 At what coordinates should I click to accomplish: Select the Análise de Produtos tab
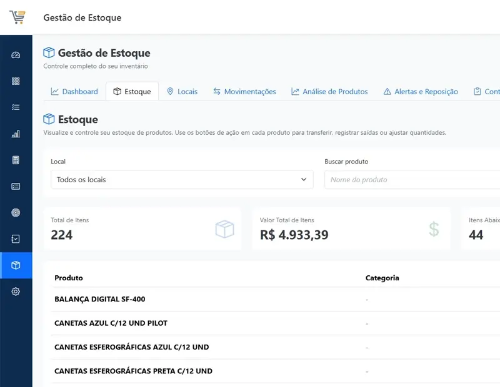[x=329, y=92]
